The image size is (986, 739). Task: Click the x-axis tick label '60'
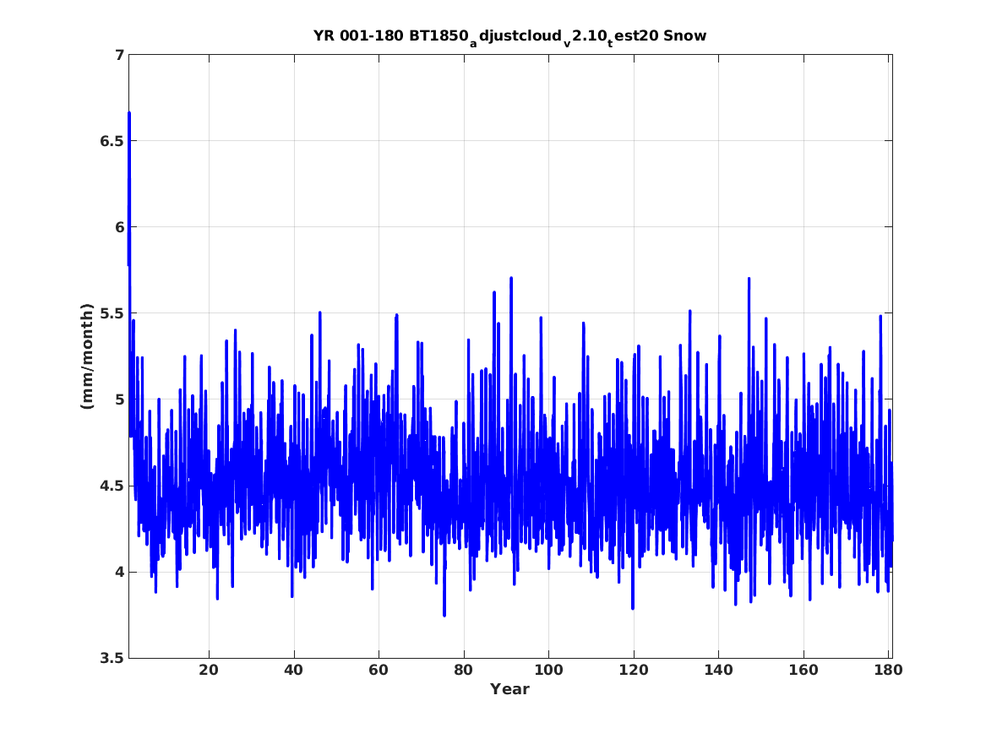(379, 671)
